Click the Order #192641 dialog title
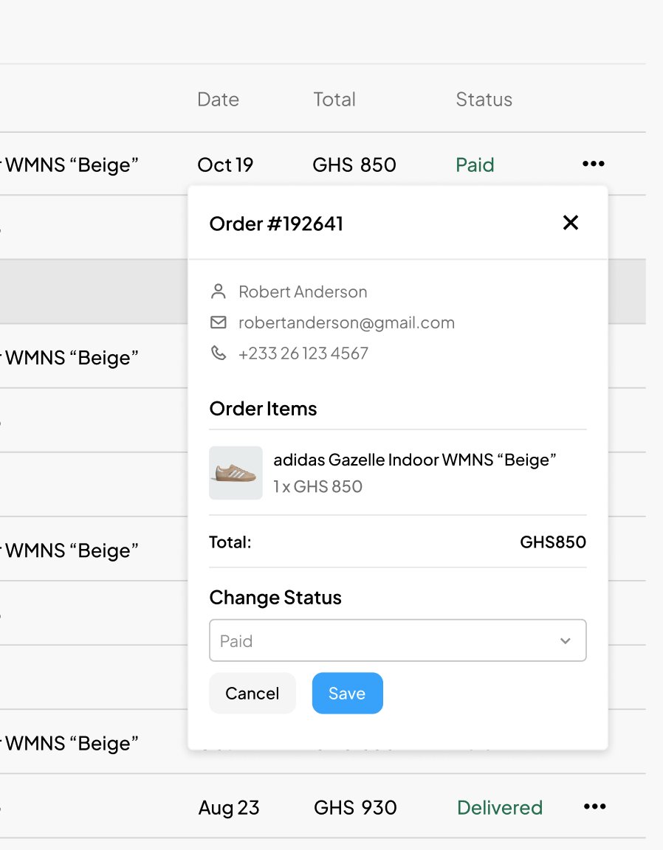Image resolution: width=663 pixels, height=850 pixels. 276,224
